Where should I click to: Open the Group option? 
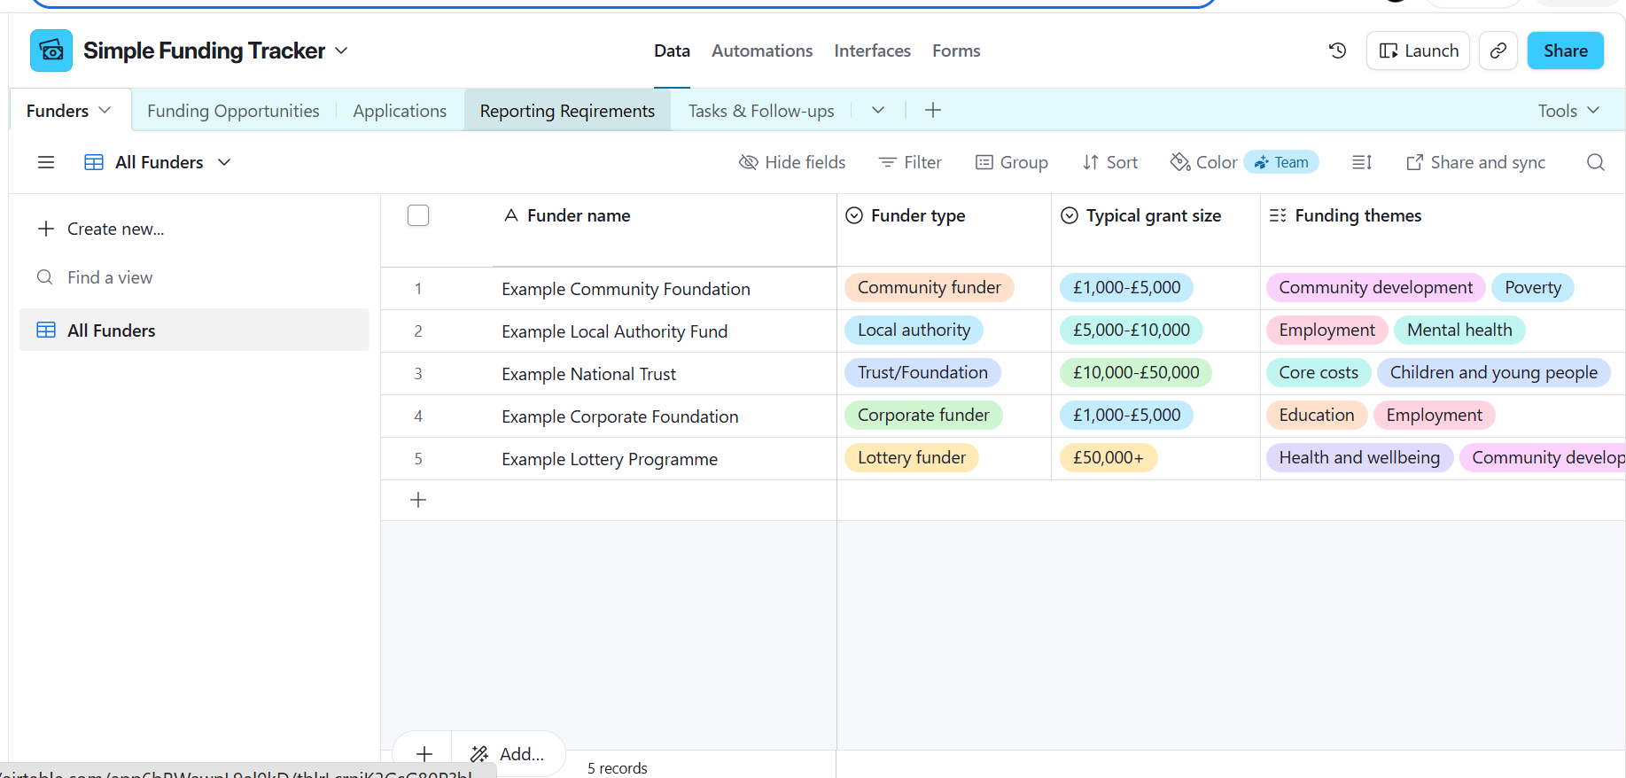pyautogui.click(x=1012, y=162)
